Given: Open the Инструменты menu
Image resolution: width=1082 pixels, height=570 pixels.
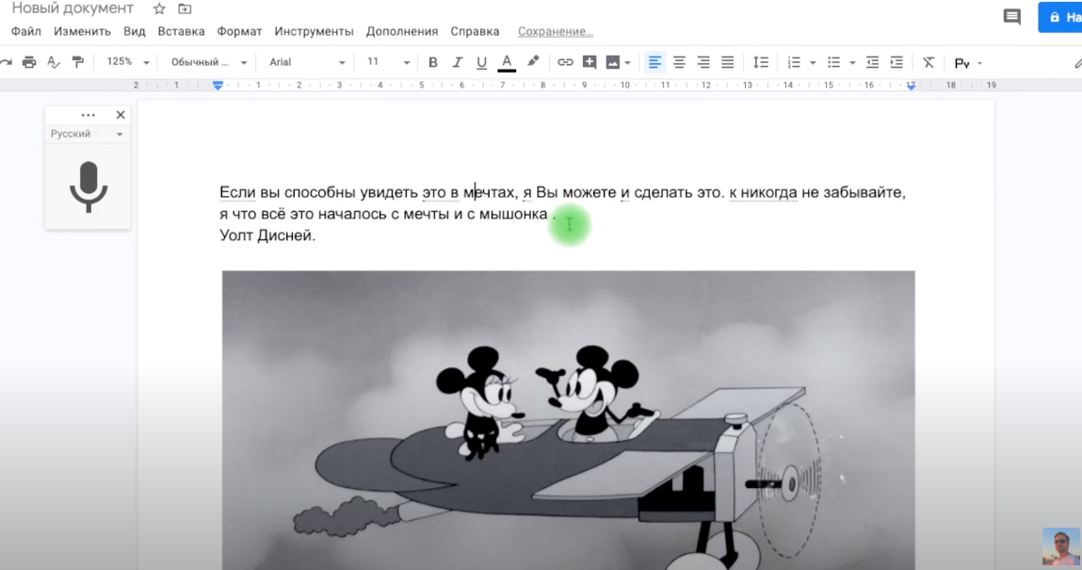Looking at the screenshot, I should pyautogui.click(x=314, y=32).
